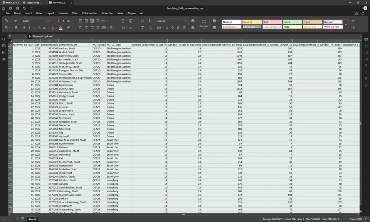Open the font name Calibri dropdown
Screen dimensions: 370x222
[45, 21]
